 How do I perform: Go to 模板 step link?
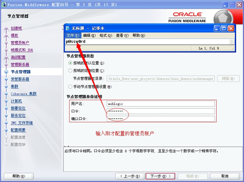point(15,36)
